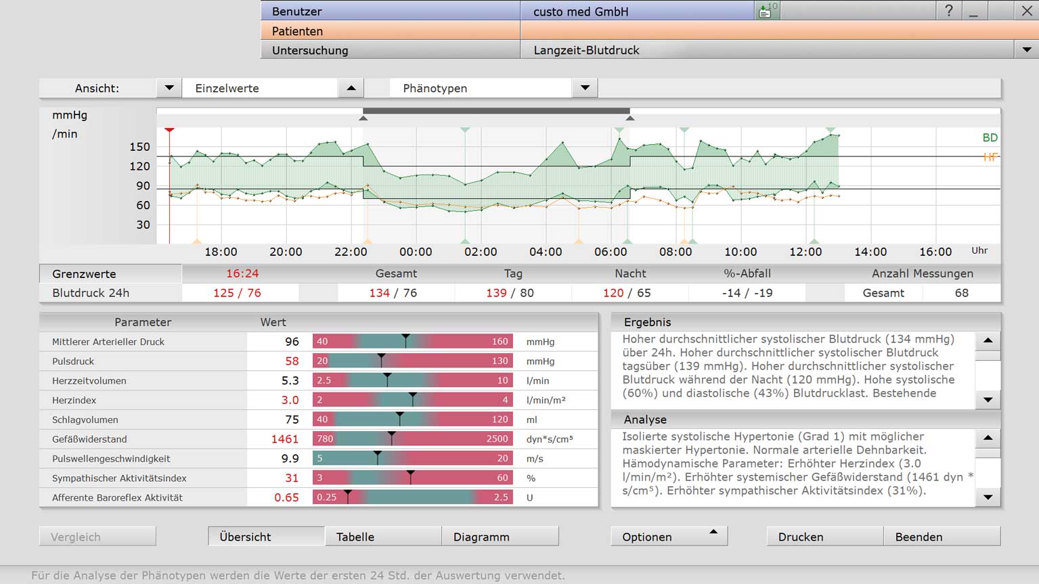
Task: Click left gray triangle of night range
Action: (363, 118)
